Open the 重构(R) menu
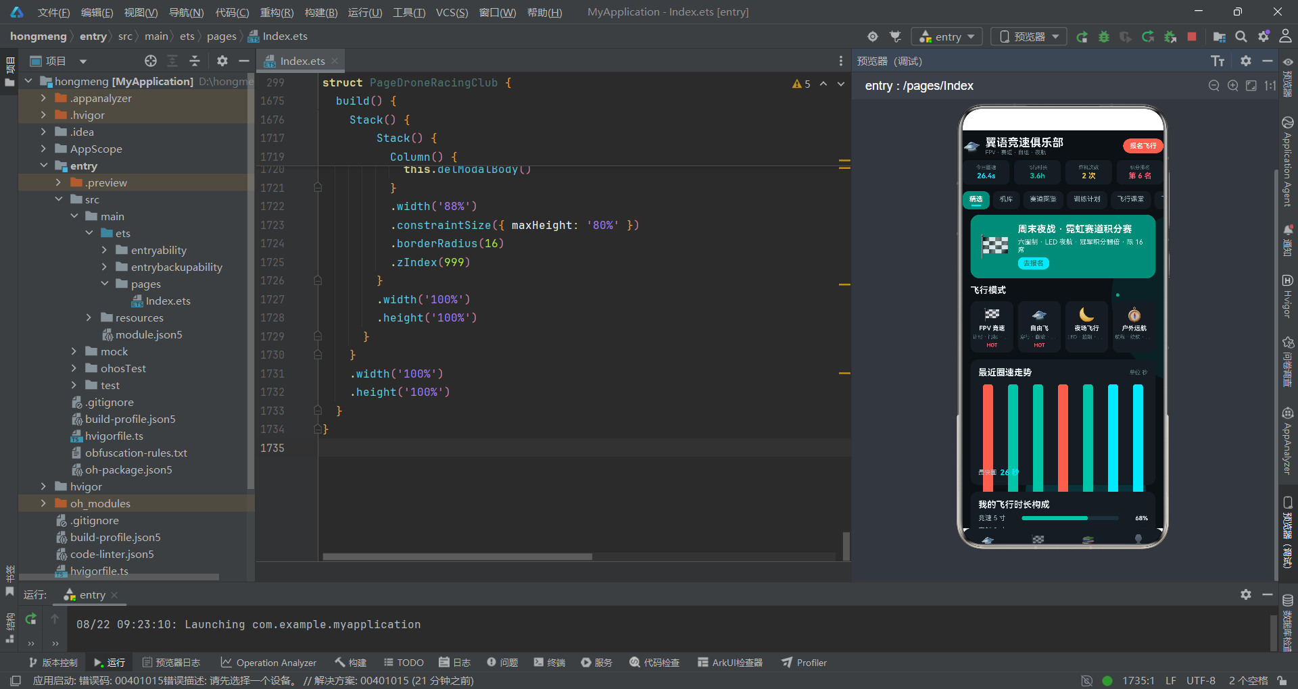 (277, 12)
